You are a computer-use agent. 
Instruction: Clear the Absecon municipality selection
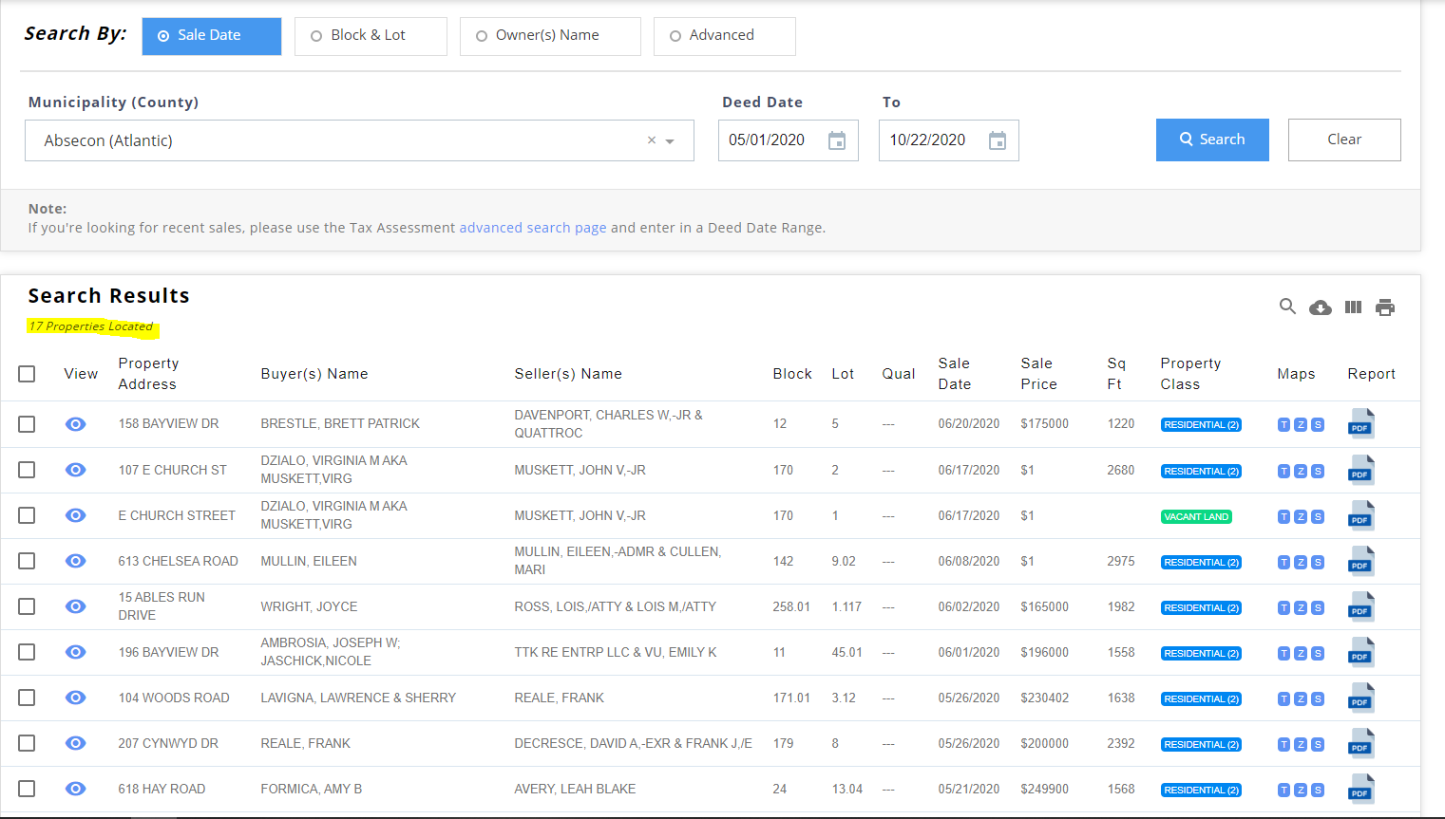(652, 140)
